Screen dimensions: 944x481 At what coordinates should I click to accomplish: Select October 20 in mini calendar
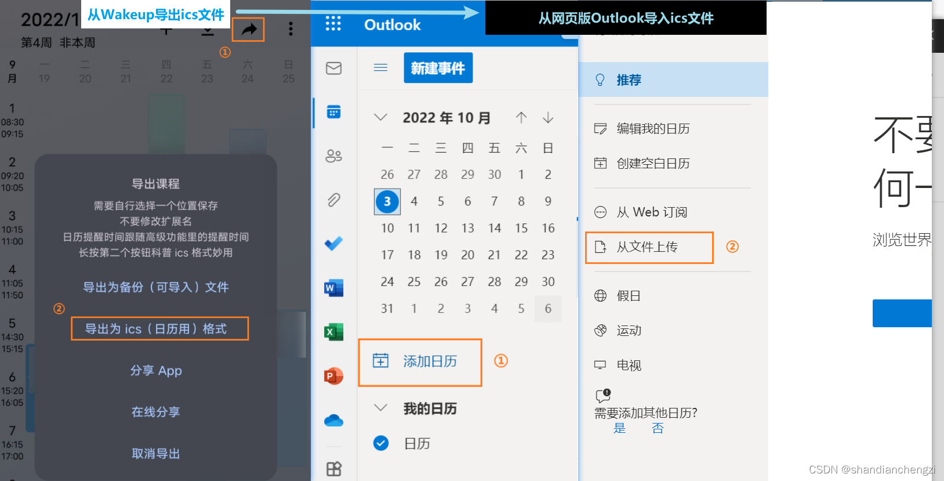[467, 255]
